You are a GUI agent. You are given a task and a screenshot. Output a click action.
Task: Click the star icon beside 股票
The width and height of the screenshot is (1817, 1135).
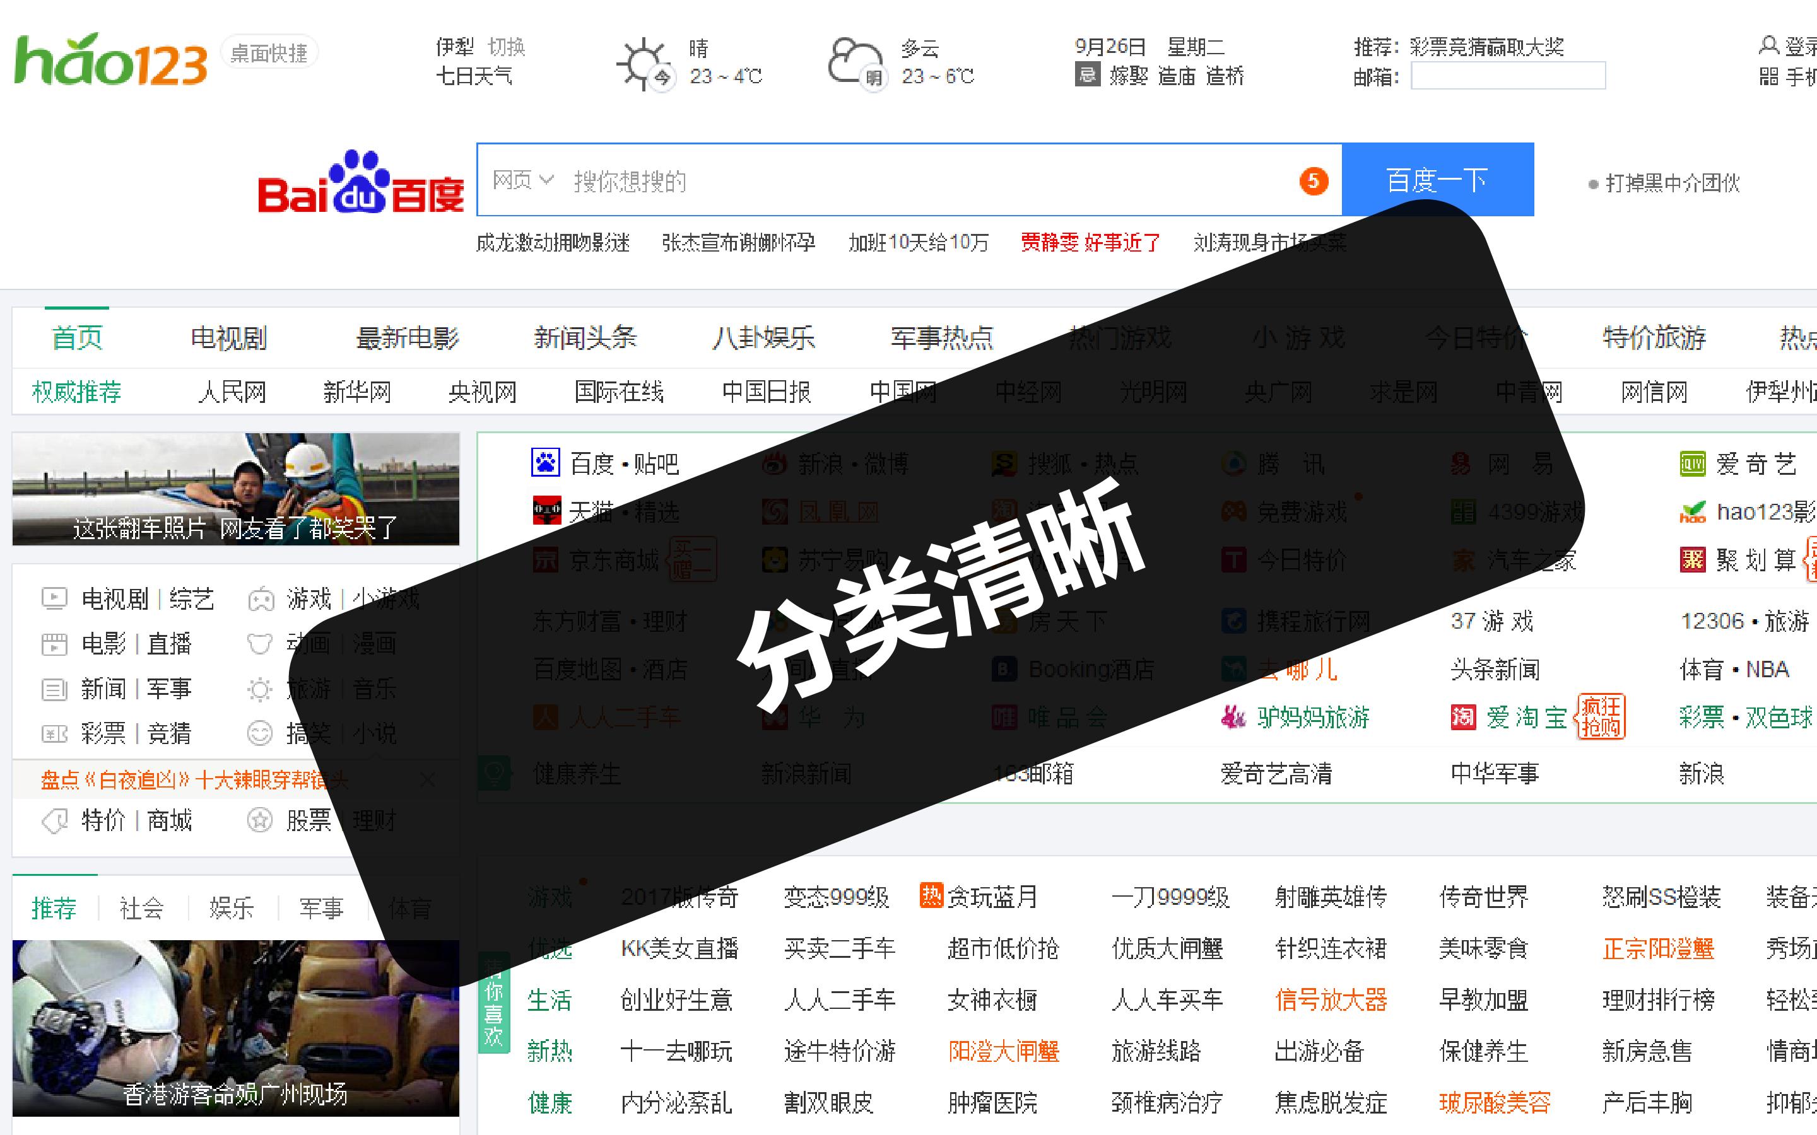pos(260,820)
